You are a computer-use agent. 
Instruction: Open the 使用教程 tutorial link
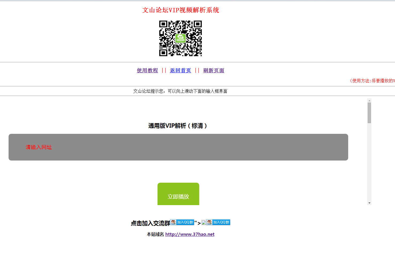(x=147, y=71)
